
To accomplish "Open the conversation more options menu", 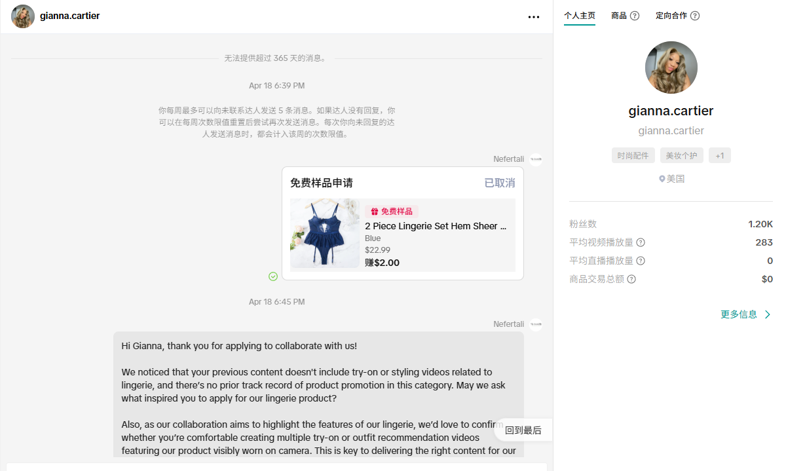I will tap(534, 16).
